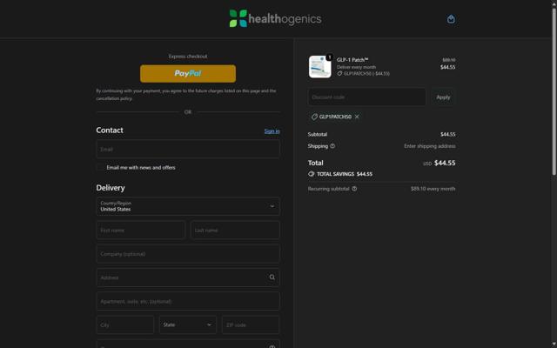
Task: Pay with PayPal express checkout
Action: [x=188, y=73]
